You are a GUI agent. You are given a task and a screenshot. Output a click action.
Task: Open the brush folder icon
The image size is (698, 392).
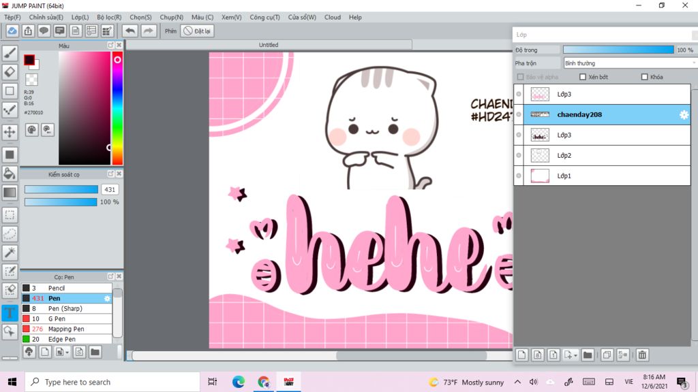[95, 352]
